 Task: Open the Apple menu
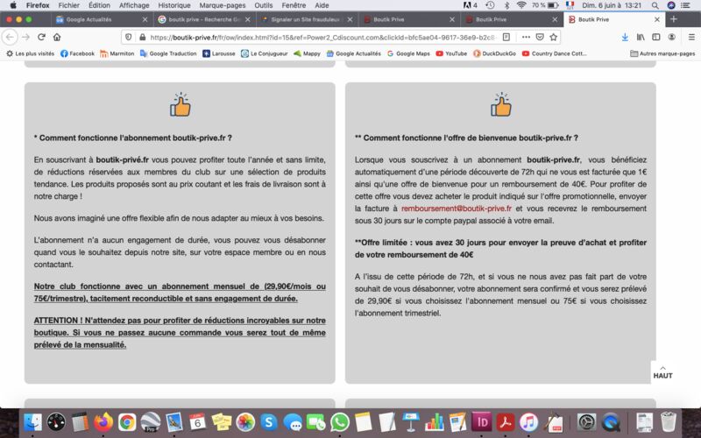point(13,5)
